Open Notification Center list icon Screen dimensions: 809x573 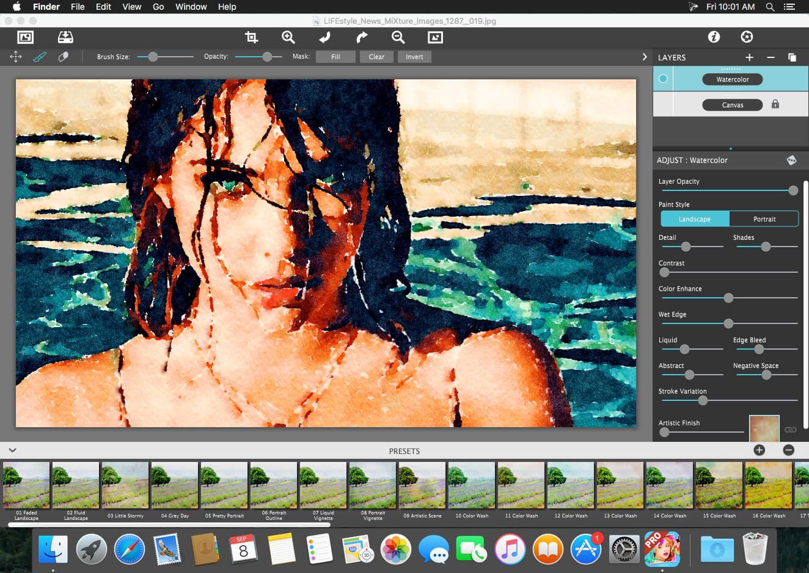point(789,7)
